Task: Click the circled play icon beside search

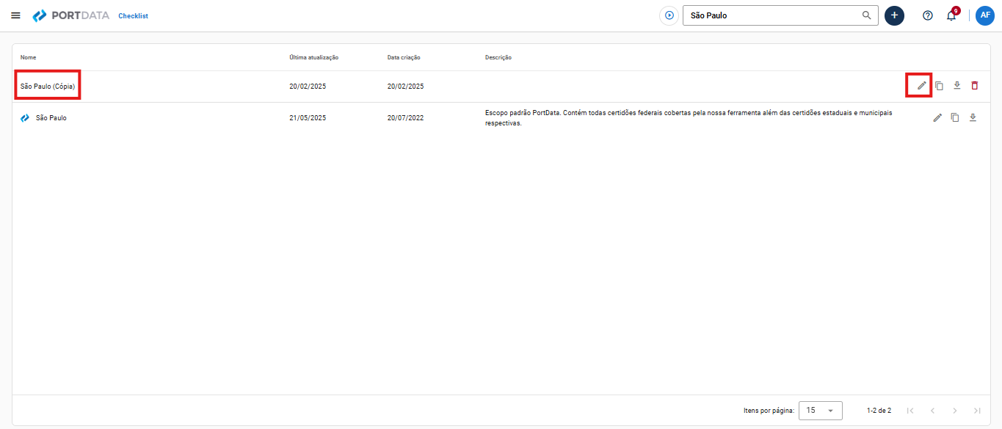Action: point(669,15)
